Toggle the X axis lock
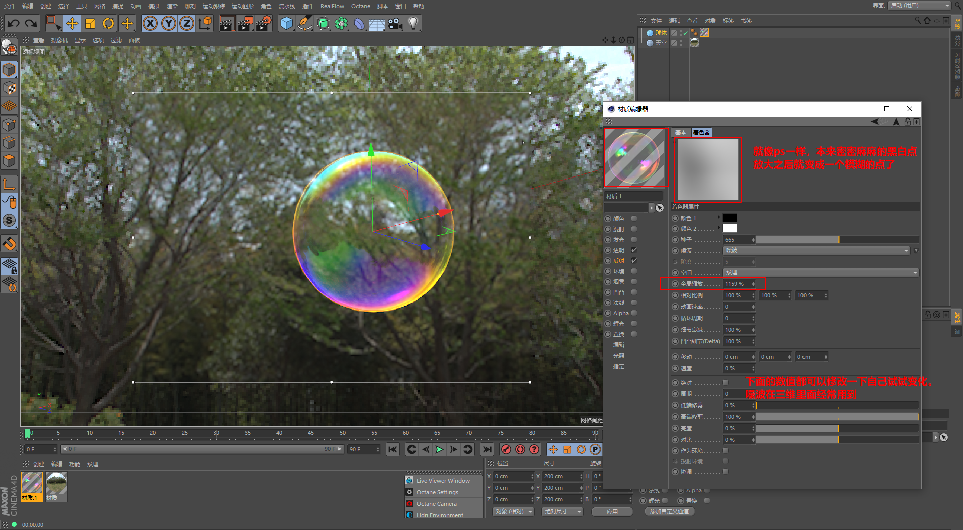 pyautogui.click(x=150, y=23)
